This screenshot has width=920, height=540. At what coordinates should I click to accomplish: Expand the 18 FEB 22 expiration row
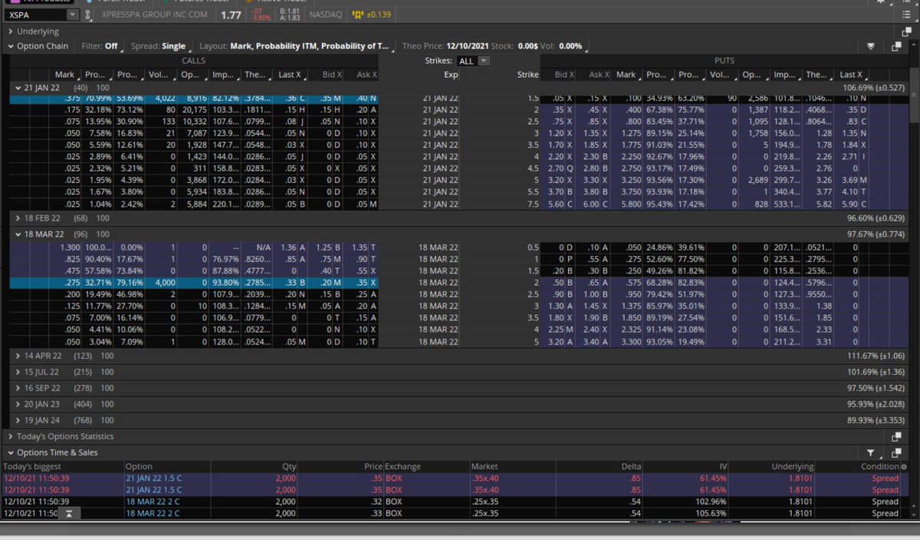(x=18, y=218)
